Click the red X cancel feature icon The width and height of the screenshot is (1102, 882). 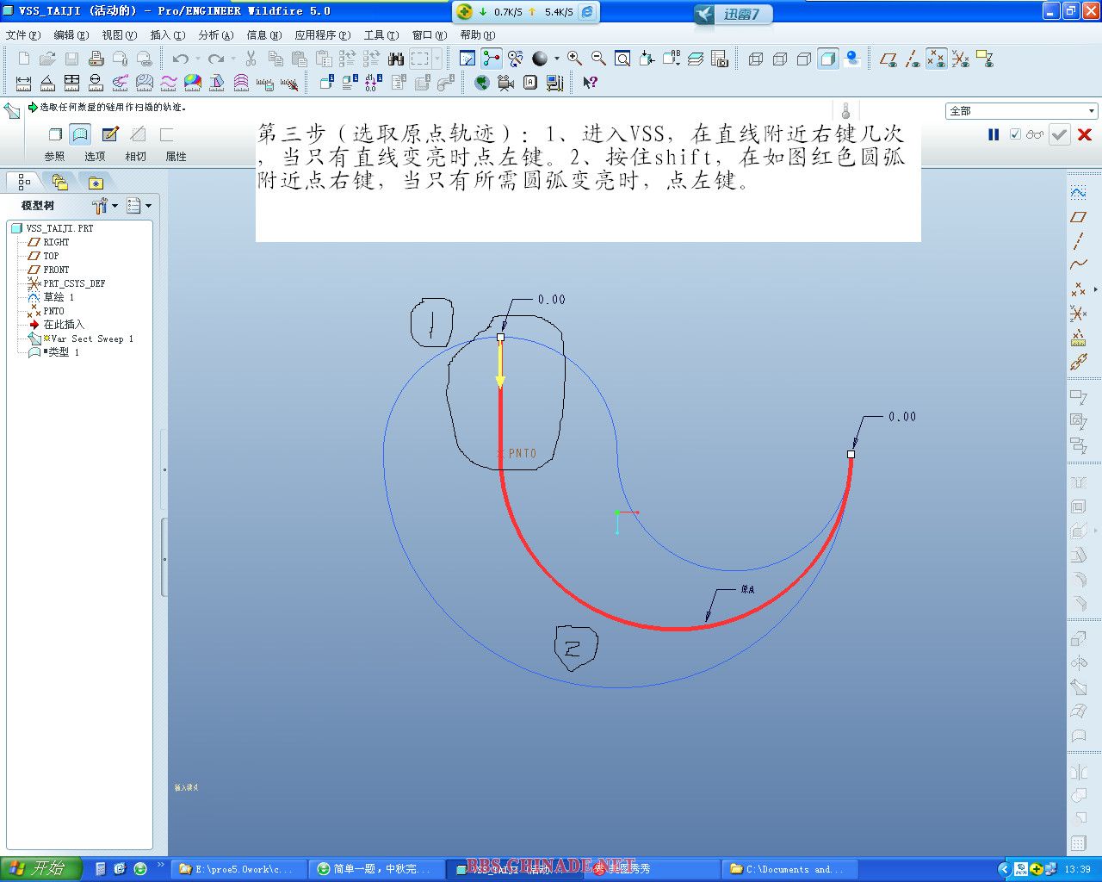coord(1085,134)
